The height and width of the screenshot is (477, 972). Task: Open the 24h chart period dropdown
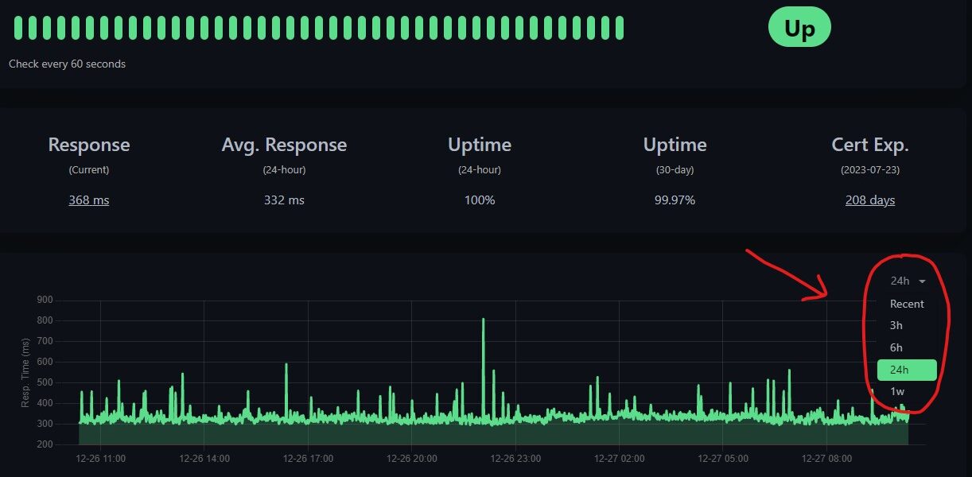tap(908, 281)
